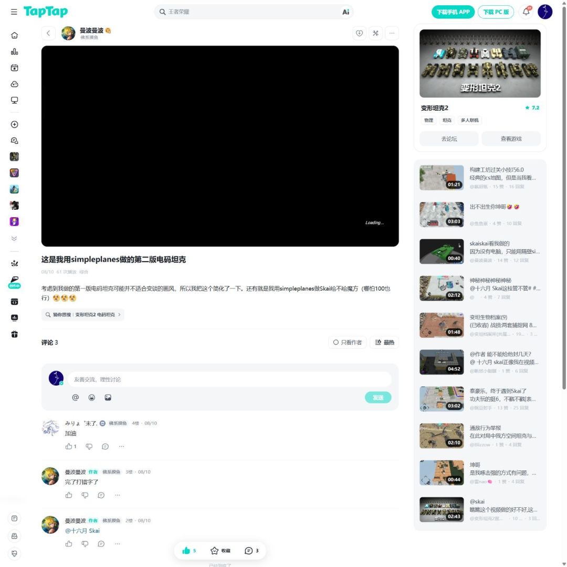Select the 物理 tag

(x=429, y=121)
